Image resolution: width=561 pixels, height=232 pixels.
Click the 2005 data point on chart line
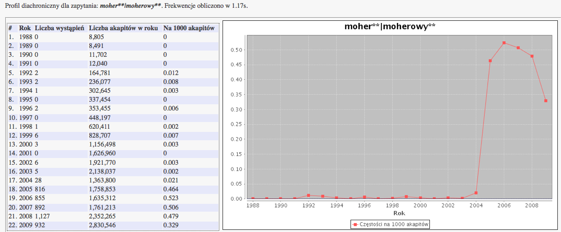click(x=490, y=60)
